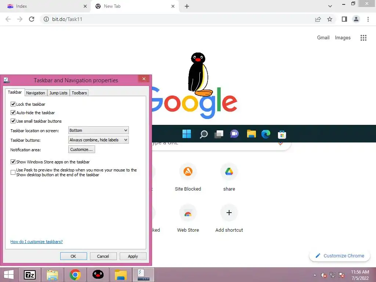The height and width of the screenshot is (282, 376).
Task: View site information icon in address bar
Action: 46,19
